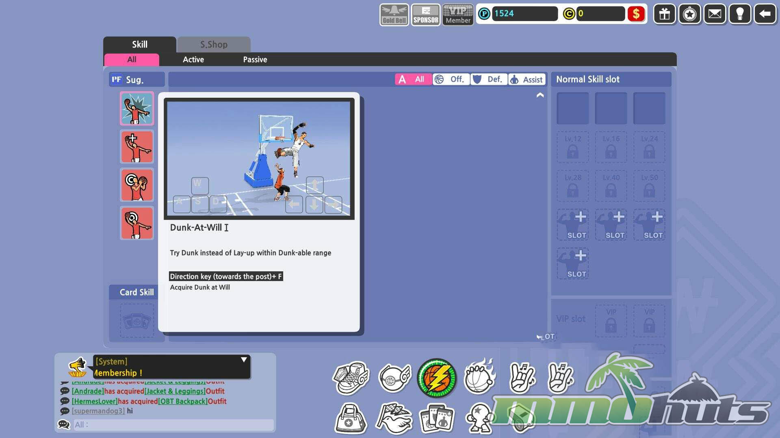The width and height of the screenshot is (780, 438).
Task: Click the SPONSOR button
Action: click(x=425, y=15)
